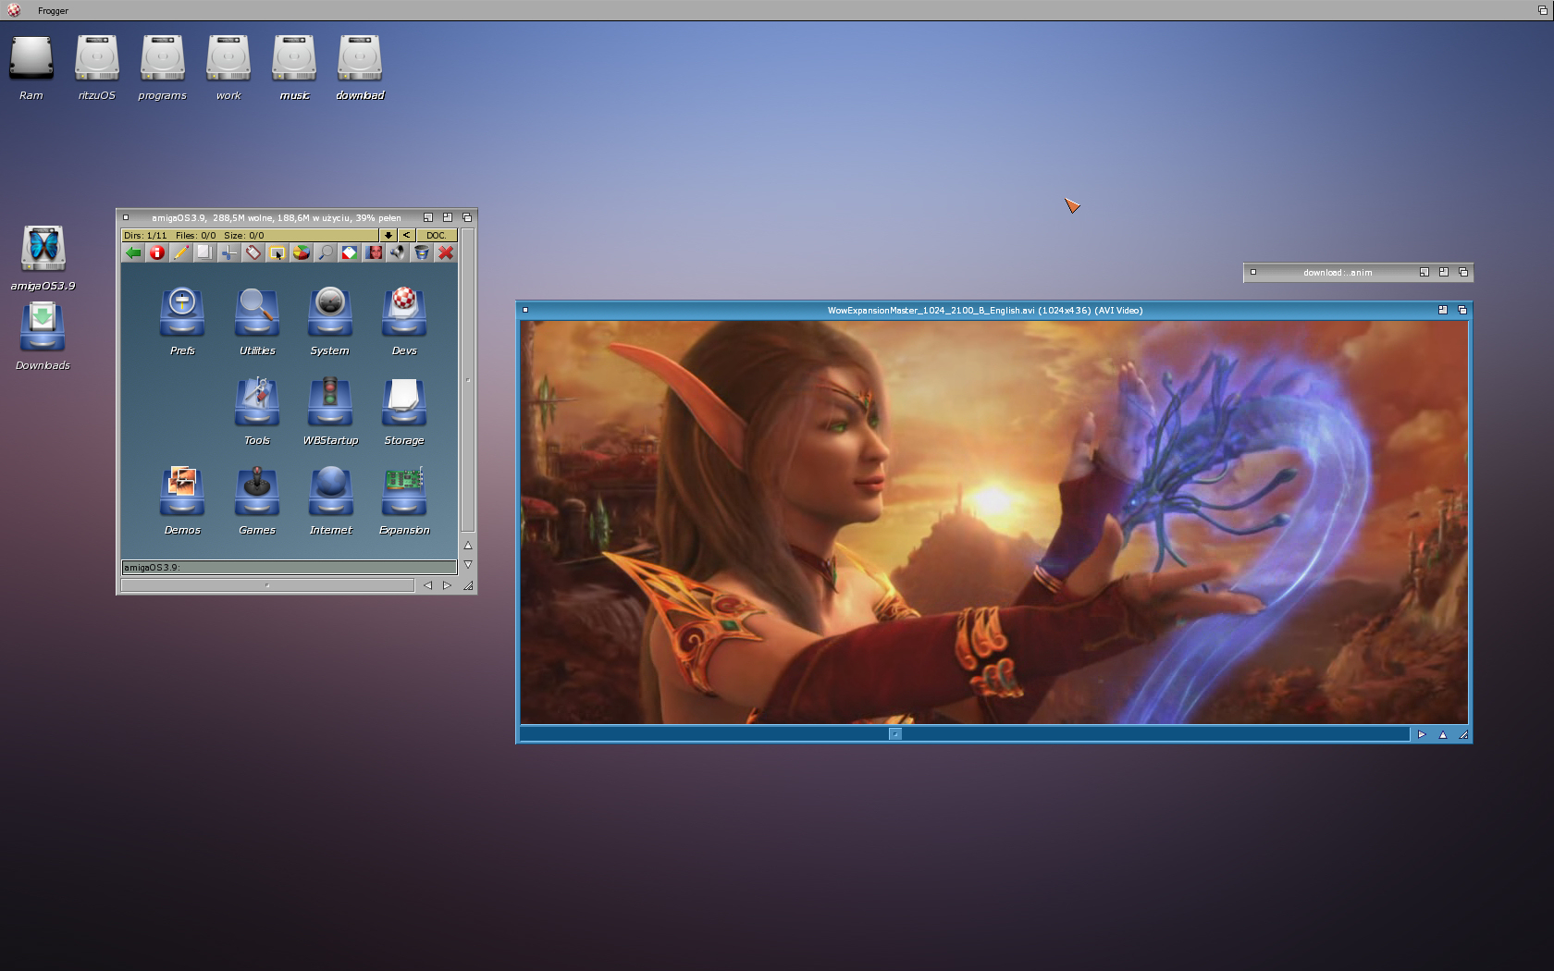Open the Utilities drawer
The image size is (1554, 971).
point(257,321)
